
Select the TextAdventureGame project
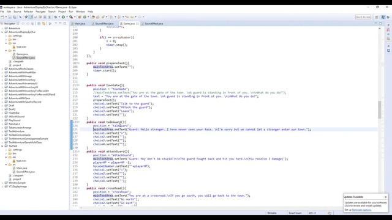19,135
